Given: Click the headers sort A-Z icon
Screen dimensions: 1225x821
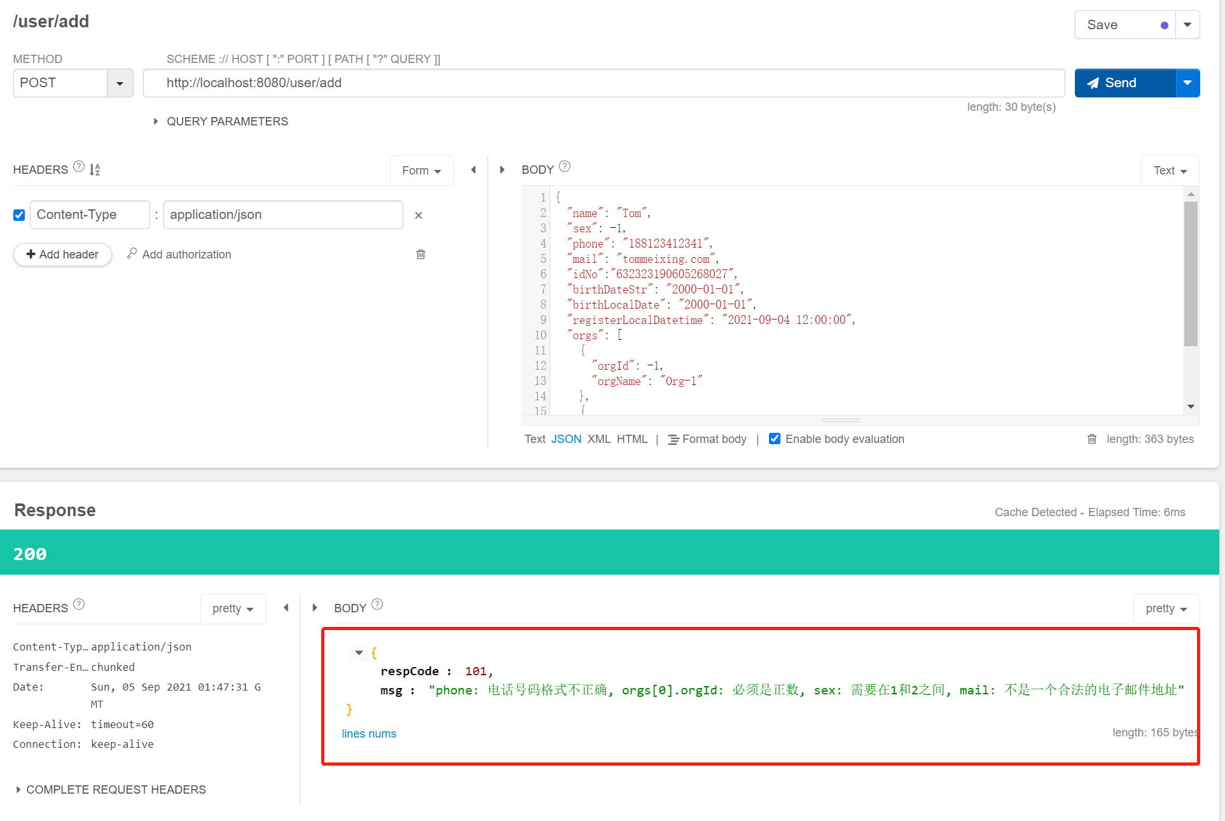Looking at the screenshot, I should (x=95, y=169).
